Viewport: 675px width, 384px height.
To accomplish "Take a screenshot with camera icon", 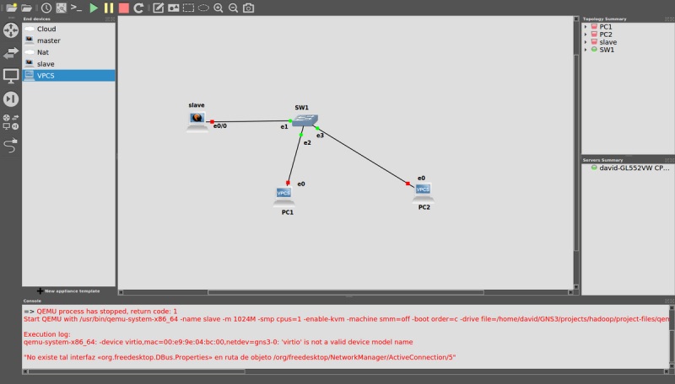I will tap(248, 8).
